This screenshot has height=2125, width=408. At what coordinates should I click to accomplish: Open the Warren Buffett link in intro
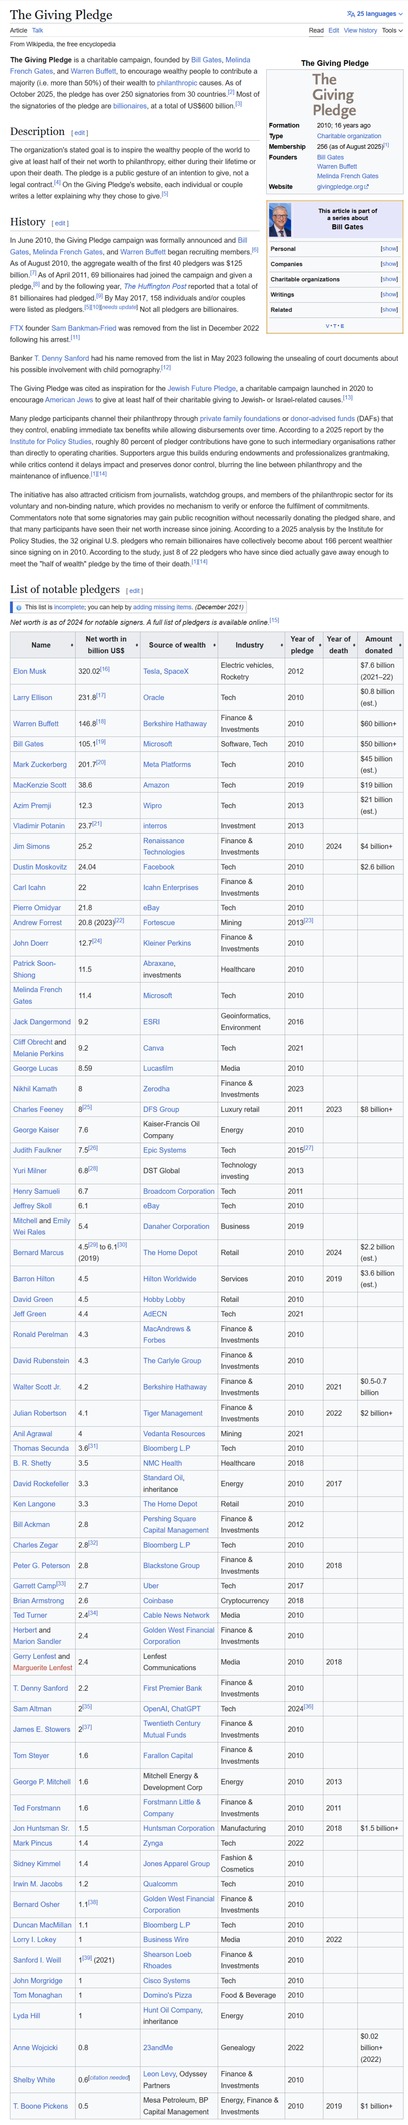[x=93, y=72]
